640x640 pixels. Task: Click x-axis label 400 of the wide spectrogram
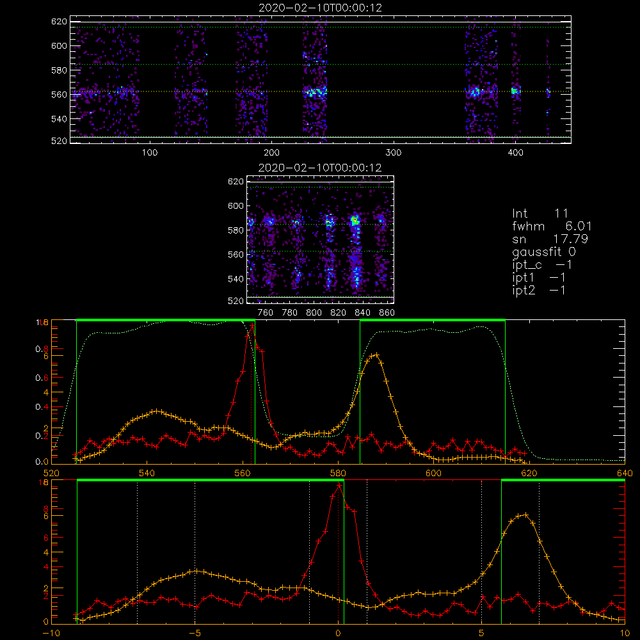pos(515,153)
